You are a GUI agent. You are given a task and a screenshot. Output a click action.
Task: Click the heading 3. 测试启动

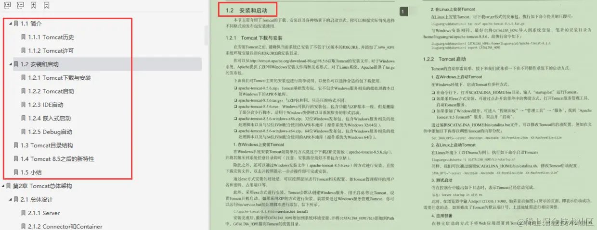[x=441, y=180]
